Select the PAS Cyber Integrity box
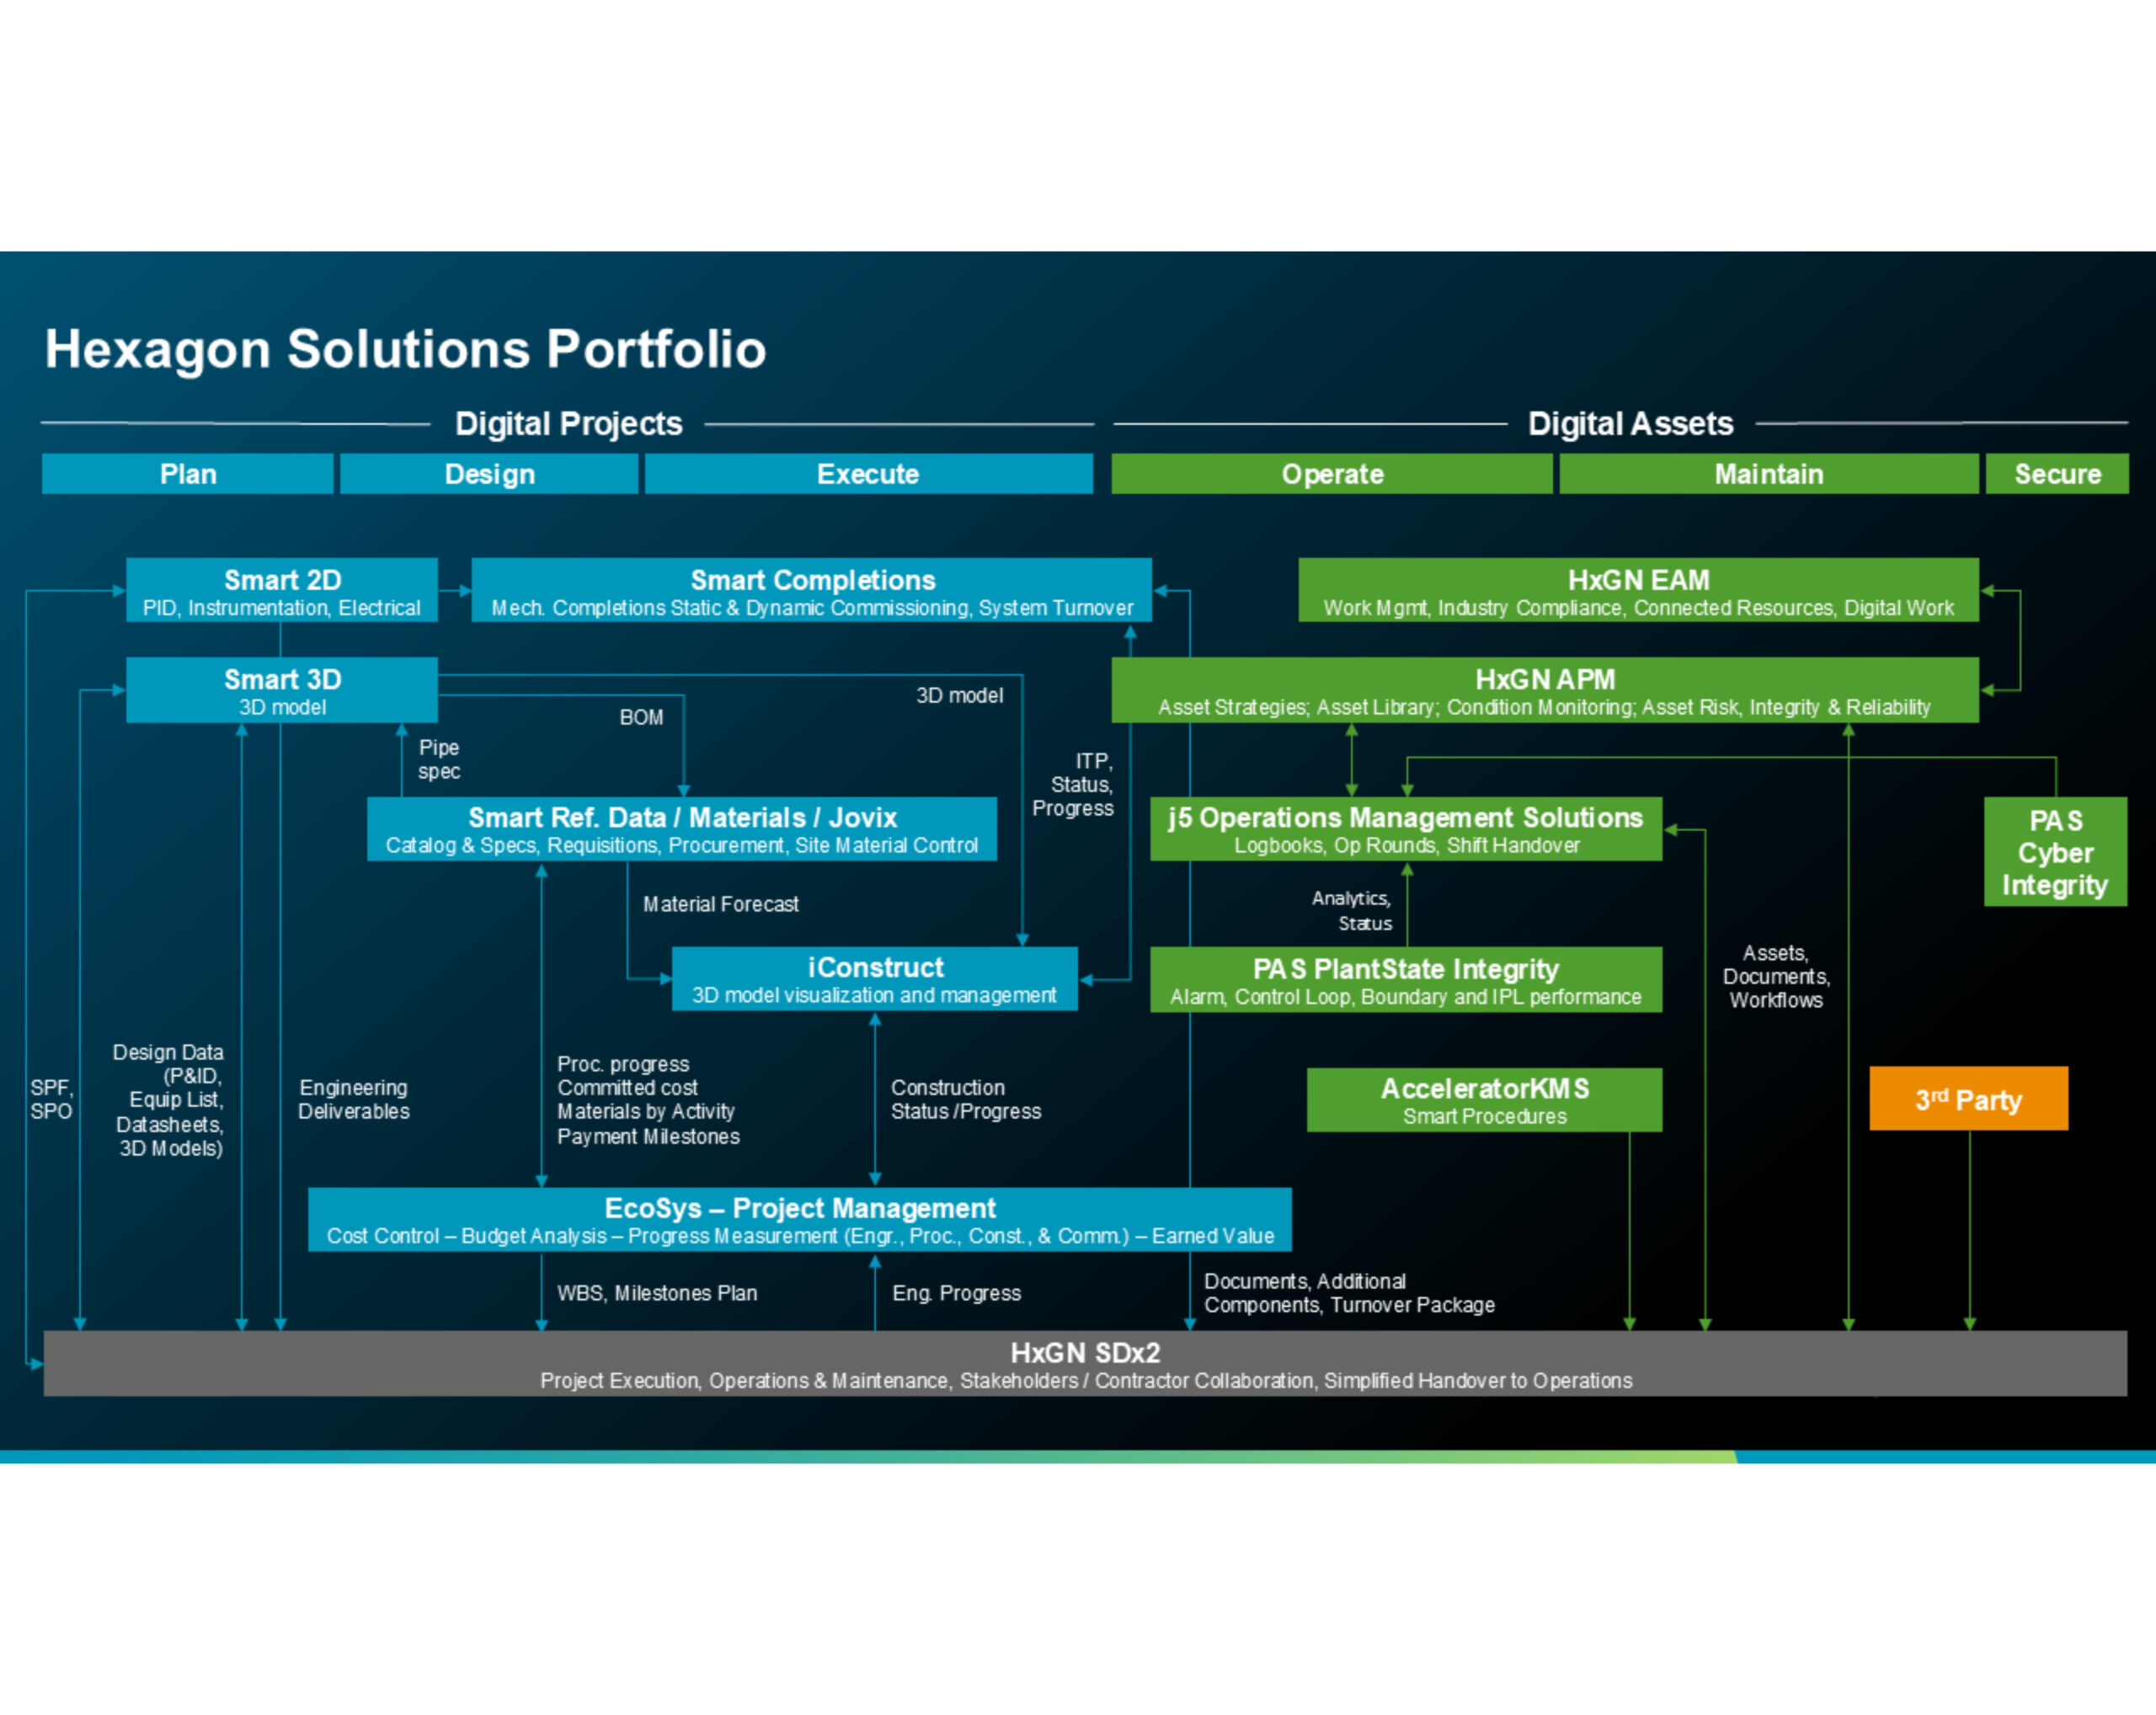This screenshot has width=2156, height=1715. coord(2055,851)
